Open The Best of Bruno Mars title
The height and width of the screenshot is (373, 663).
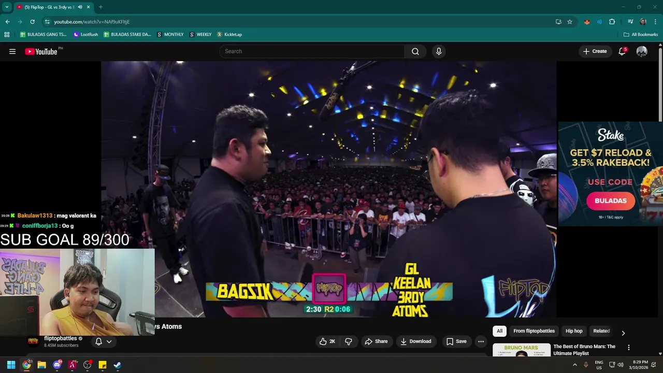(584, 350)
